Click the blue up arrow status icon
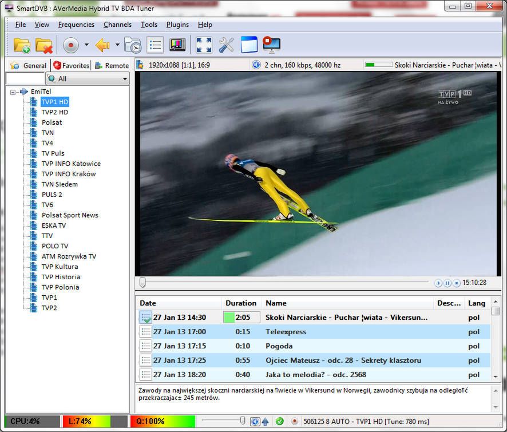507x432 pixels. (266, 421)
